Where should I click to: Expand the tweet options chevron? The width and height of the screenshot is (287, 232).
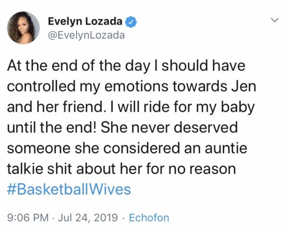click(274, 20)
